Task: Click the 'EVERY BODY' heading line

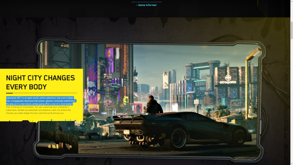Action: click(26, 87)
